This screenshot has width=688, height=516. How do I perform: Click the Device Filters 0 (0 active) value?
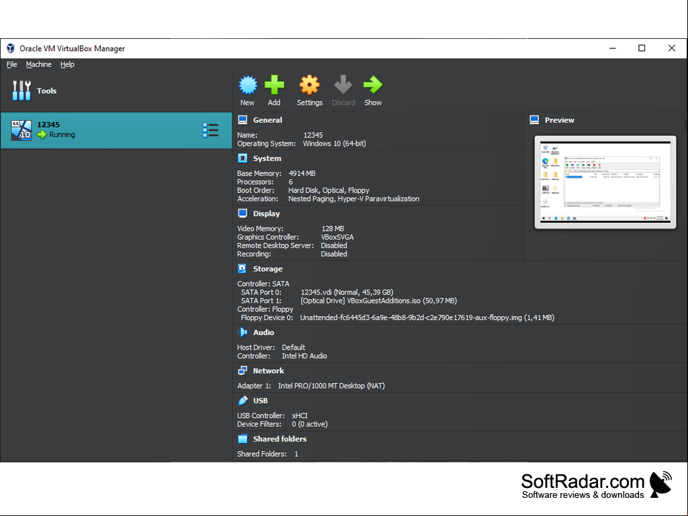coord(310,424)
